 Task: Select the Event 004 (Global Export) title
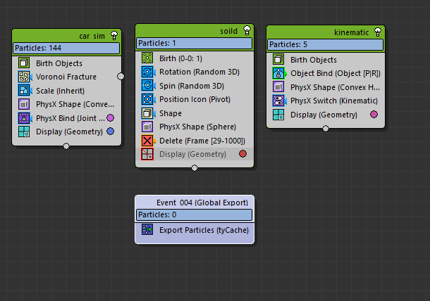[202, 203]
